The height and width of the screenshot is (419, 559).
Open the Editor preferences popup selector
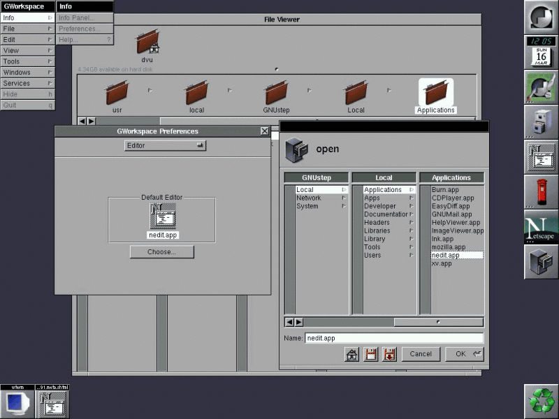[x=165, y=145]
